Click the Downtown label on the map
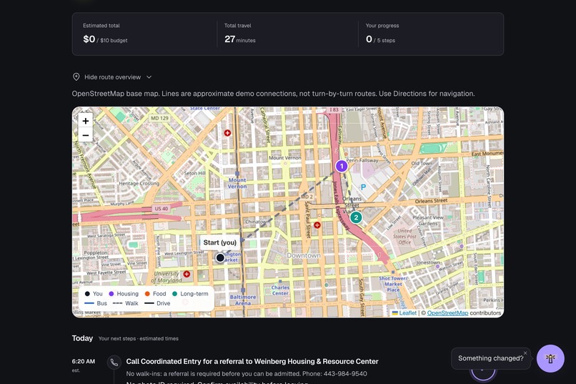This screenshot has height=384, width=576. click(304, 255)
